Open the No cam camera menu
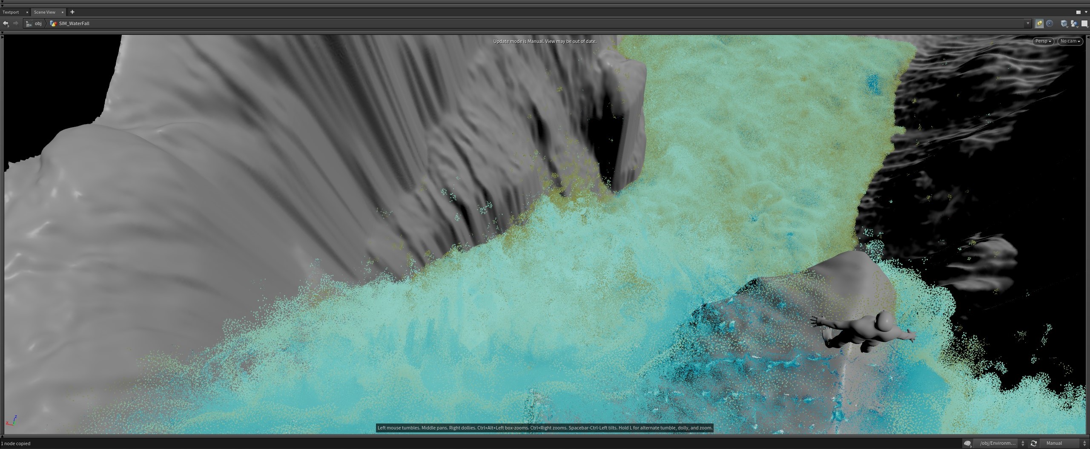This screenshot has height=449, width=1090. tap(1070, 41)
